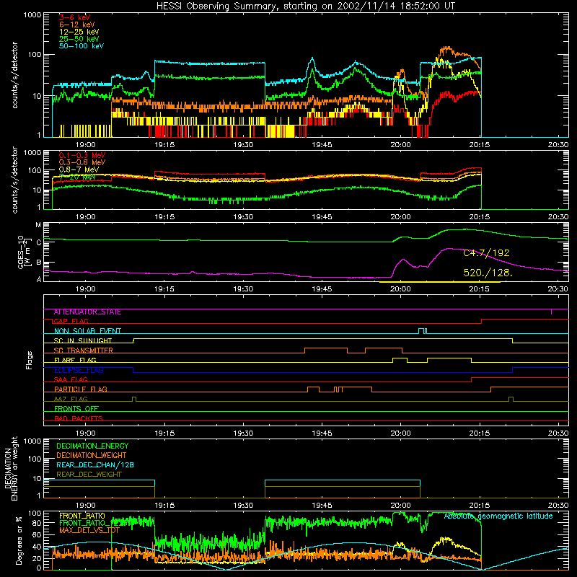Click the 'REAR_DEC_WEIGHT' legend label
This screenshot has height=577, width=577.
tap(89, 475)
